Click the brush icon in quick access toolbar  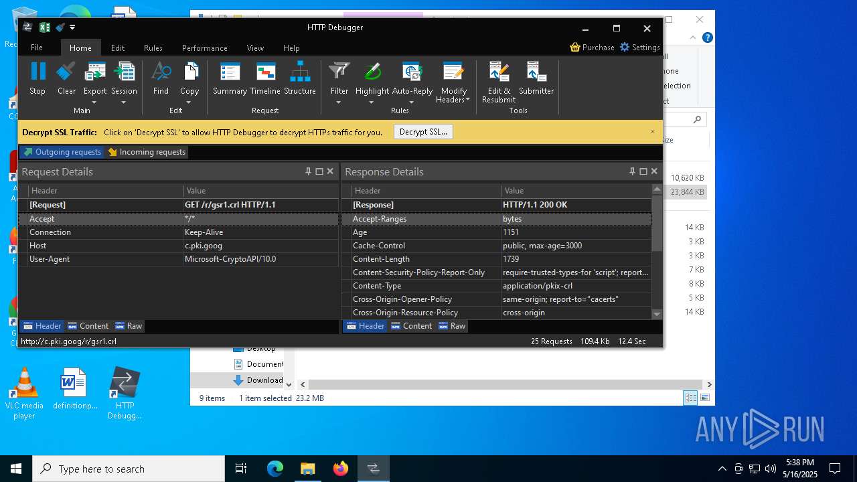[60, 27]
